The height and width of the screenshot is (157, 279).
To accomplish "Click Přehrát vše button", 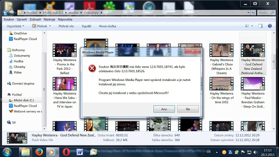I will pyautogui.click(x=66, y=26).
